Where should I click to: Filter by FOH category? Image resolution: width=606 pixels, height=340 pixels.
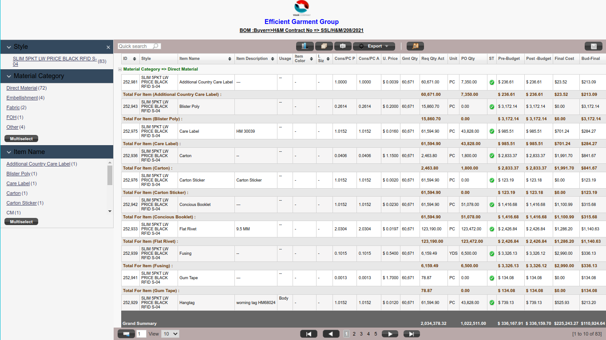coord(12,117)
